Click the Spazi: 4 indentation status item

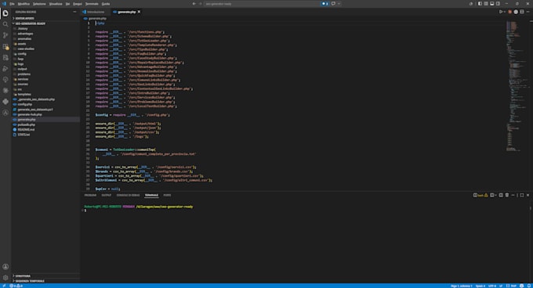(480, 286)
